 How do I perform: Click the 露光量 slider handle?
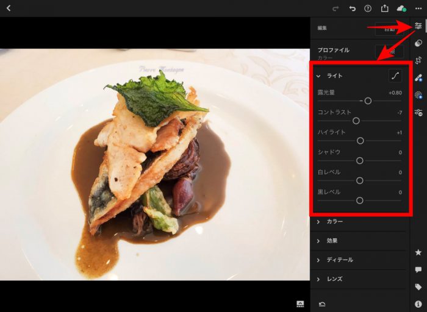368,101
